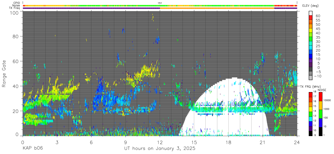Image resolution: width=334 pixels, height=154 pixels.
Task: Click the x-axis tick label 12
Action: (x=160, y=142)
